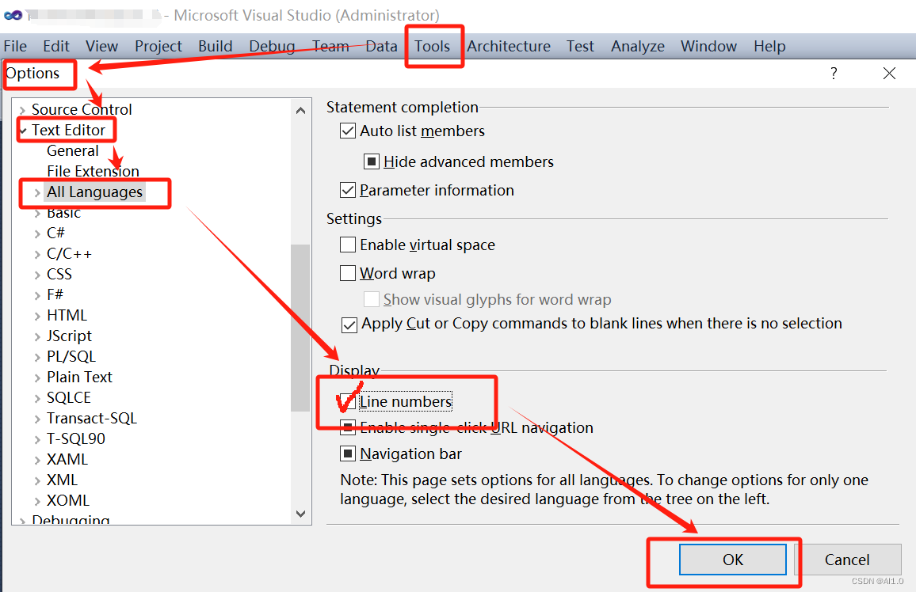Toggle Hide advanced members checkbox
The width and height of the screenshot is (916, 592).
[371, 161]
